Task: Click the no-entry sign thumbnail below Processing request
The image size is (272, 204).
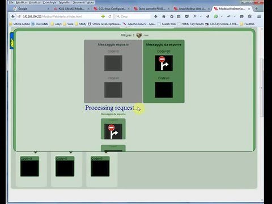Action: point(113,131)
